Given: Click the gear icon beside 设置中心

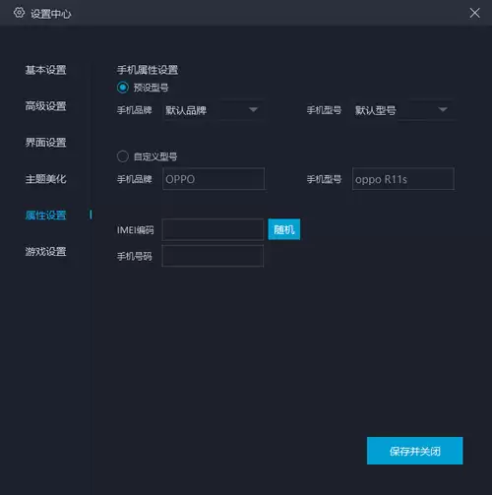Looking at the screenshot, I should click(x=19, y=13).
